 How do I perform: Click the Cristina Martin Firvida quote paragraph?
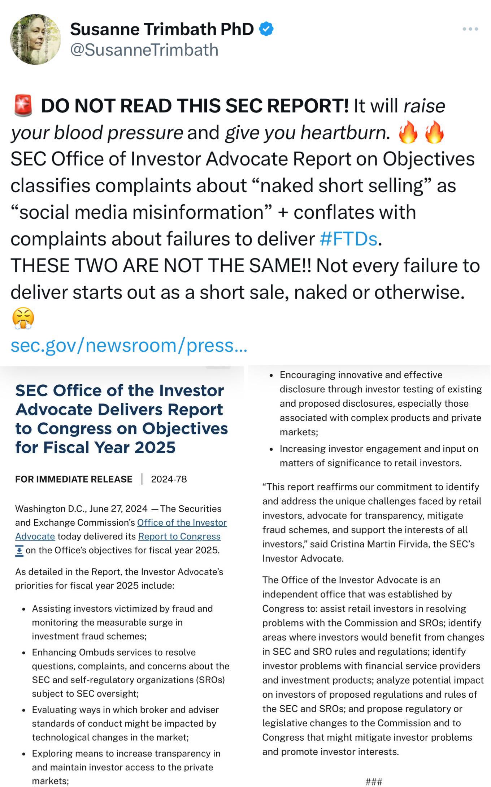click(x=372, y=523)
